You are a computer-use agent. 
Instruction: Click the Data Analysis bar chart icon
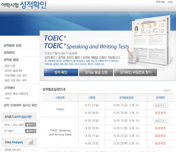point(31,142)
